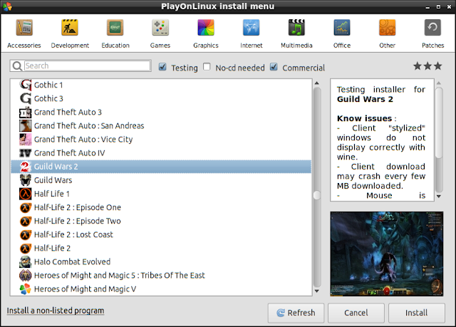The width and height of the screenshot is (456, 327).
Task: Click the program list scroll down arrow
Action: [x=317, y=291]
